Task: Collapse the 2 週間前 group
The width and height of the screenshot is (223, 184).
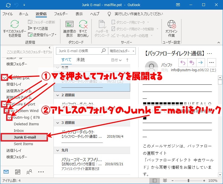Action: (58, 95)
